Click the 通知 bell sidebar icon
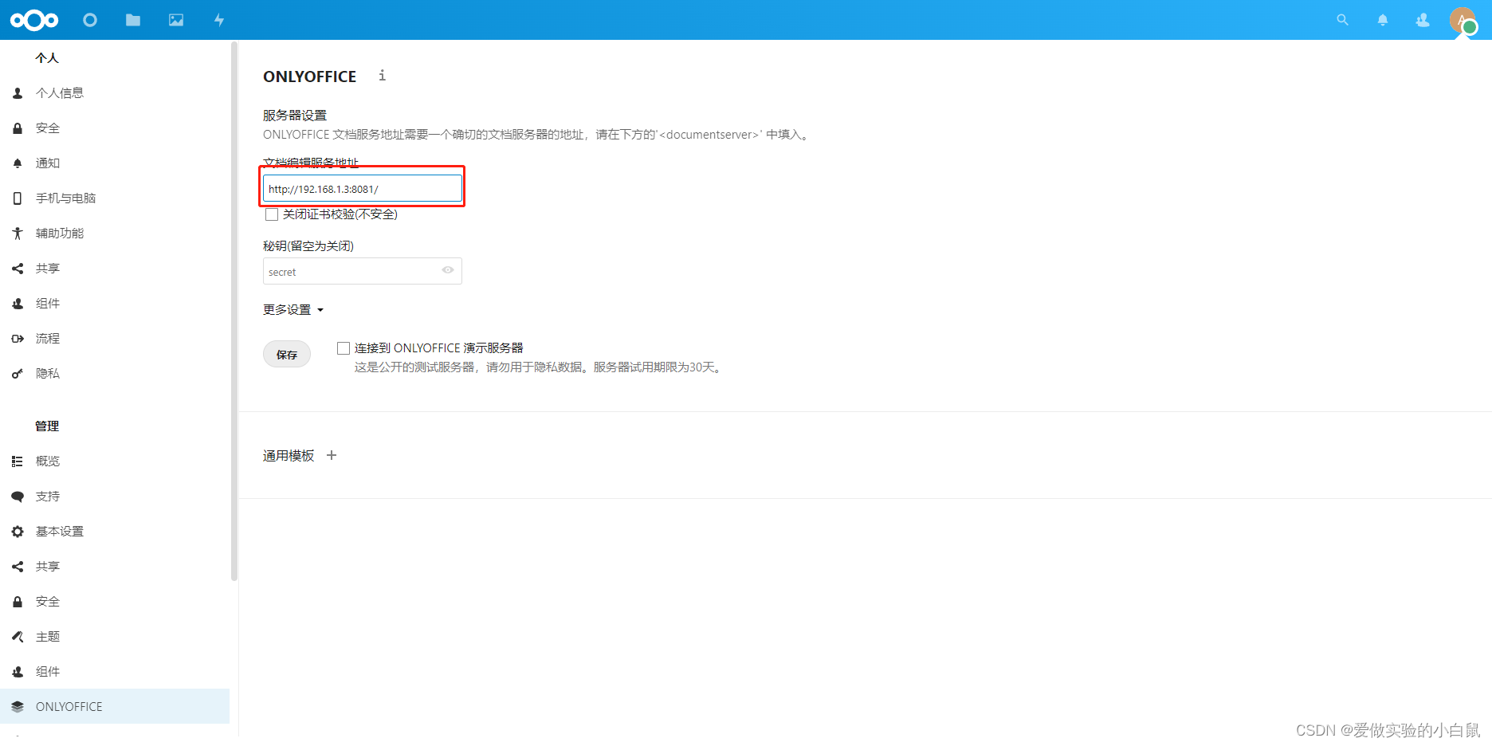Viewport: 1492px width, 746px height. pyautogui.click(x=18, y=163)
